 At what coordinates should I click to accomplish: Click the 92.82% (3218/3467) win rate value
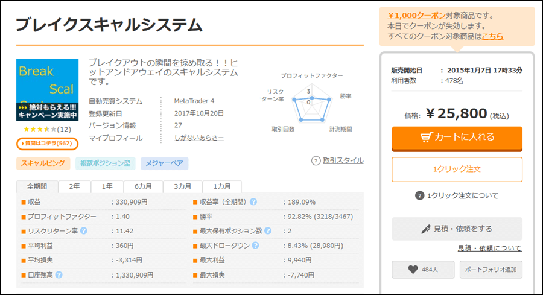click(320, 217)
